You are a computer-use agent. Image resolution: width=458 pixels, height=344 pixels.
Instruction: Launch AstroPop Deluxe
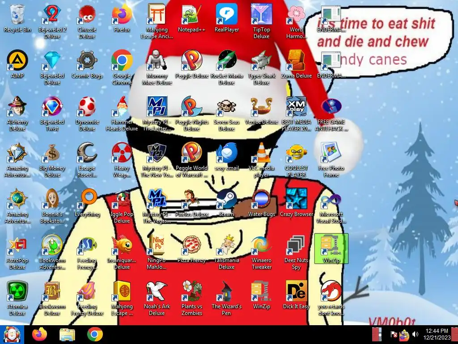click(x=17, y=253)
